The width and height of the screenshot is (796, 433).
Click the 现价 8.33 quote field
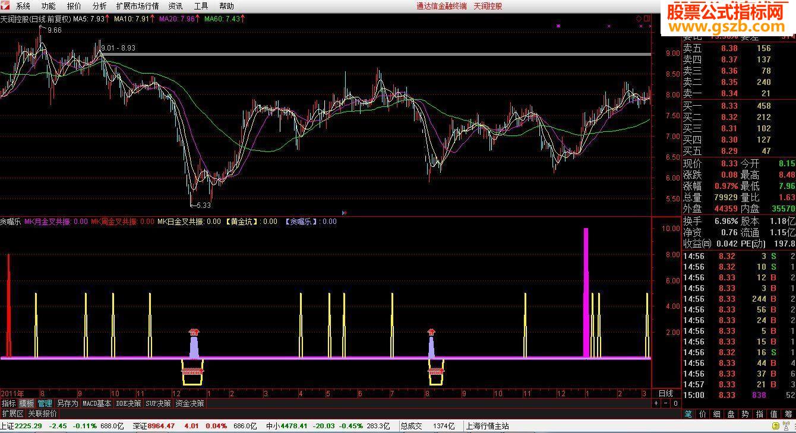coord(710,163)
